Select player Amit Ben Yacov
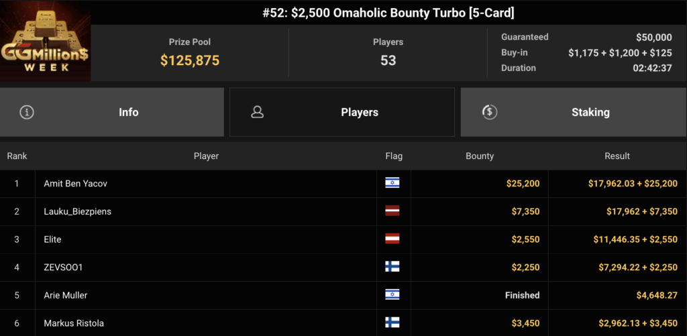The width and height of the screenshot is (687, 336). point(76,183)
